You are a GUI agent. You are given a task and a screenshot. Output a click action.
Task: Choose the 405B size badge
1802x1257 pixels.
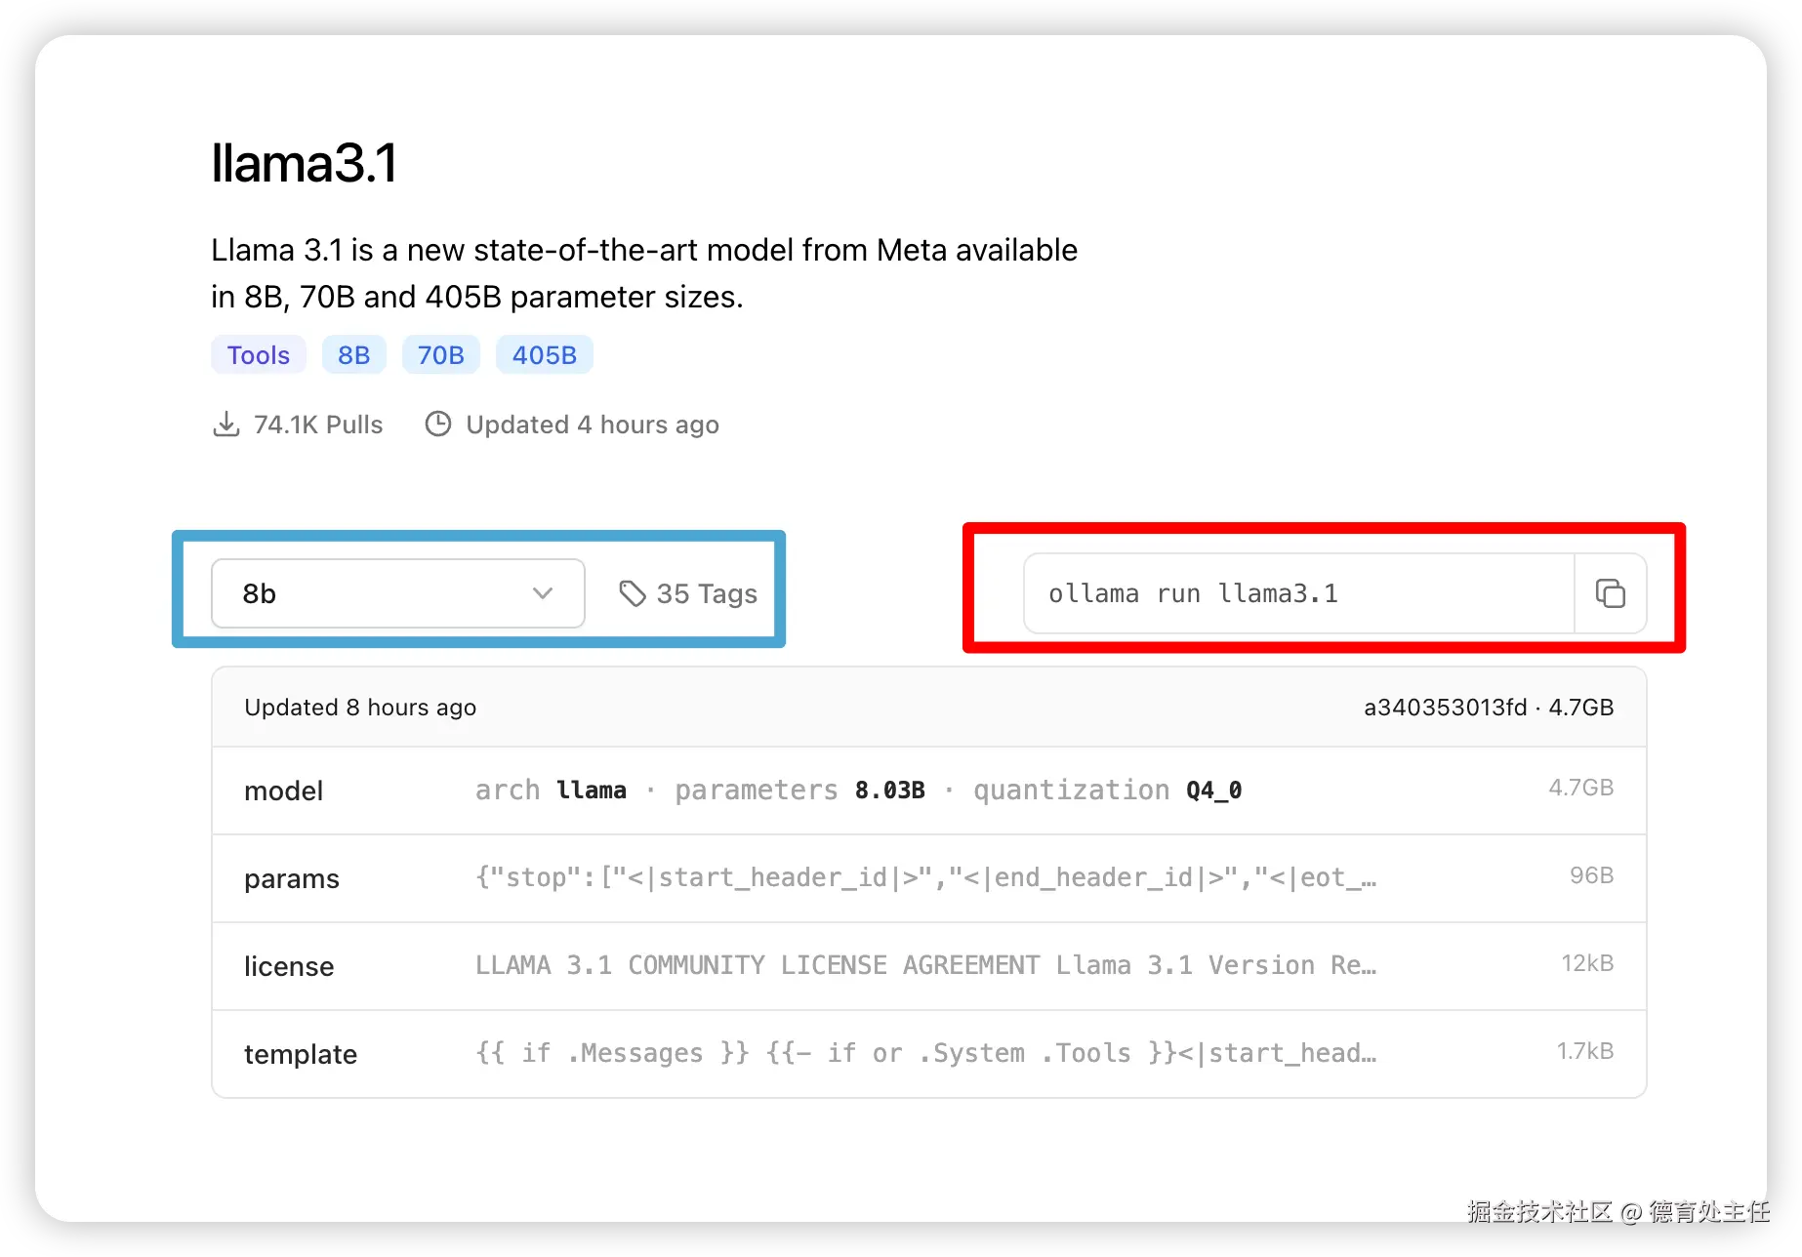[544, 355]
